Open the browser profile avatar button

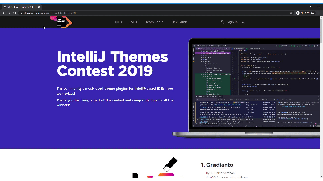click(298, 13)
